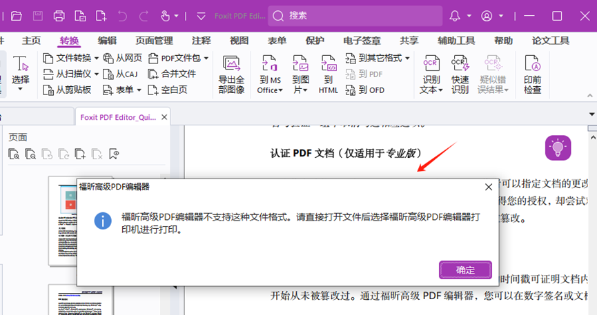Click the 到 MS Office convert icon
The width and height of the screenshot is (597, 315).
pos(269,74)
